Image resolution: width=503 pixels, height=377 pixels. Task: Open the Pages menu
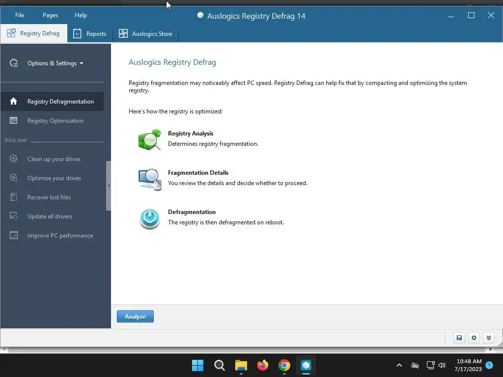51,15
